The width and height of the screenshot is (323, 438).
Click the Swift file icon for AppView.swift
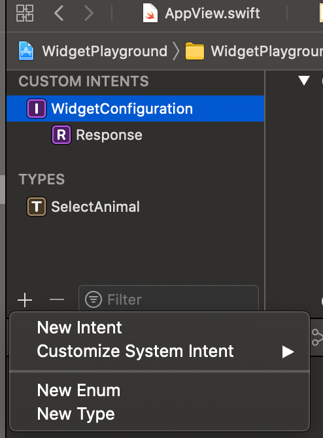tap(150, 13)
